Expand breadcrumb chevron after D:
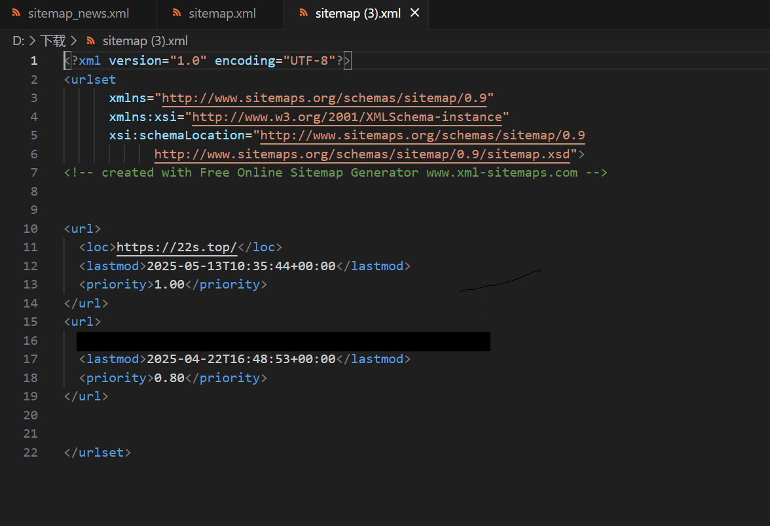The height and width of the screenshot is (526, 770). 33,41
